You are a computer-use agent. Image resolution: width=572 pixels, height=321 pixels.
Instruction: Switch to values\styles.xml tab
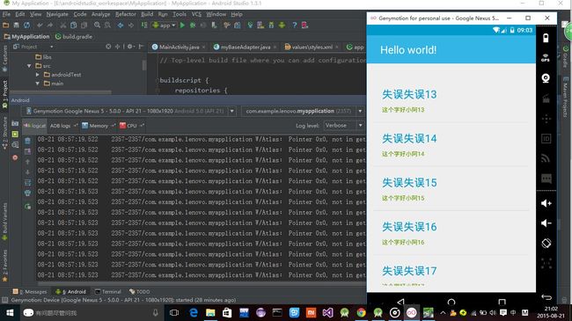312,47
